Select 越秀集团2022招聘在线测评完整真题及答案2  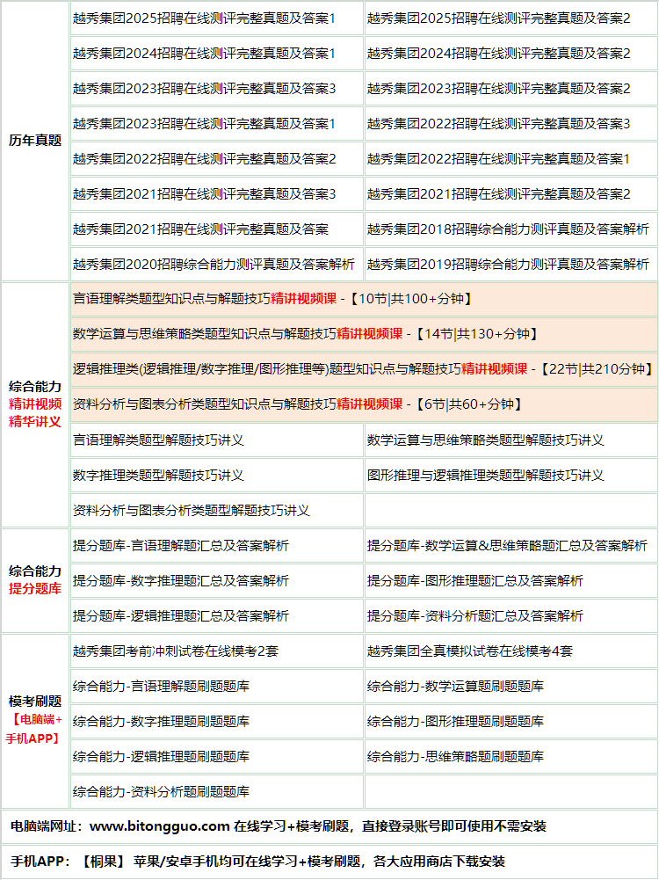(204, 159)
